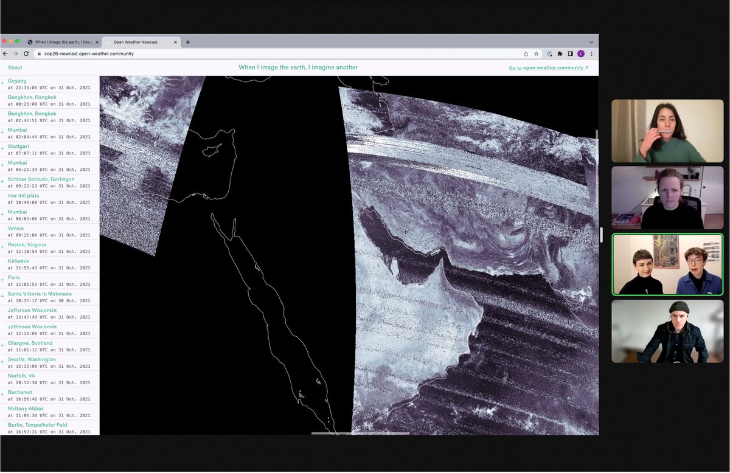The height and width of the screenshot is (473, 730).
Task: Open the purple profile avatar 'L'
Action: tap(581, 54)
